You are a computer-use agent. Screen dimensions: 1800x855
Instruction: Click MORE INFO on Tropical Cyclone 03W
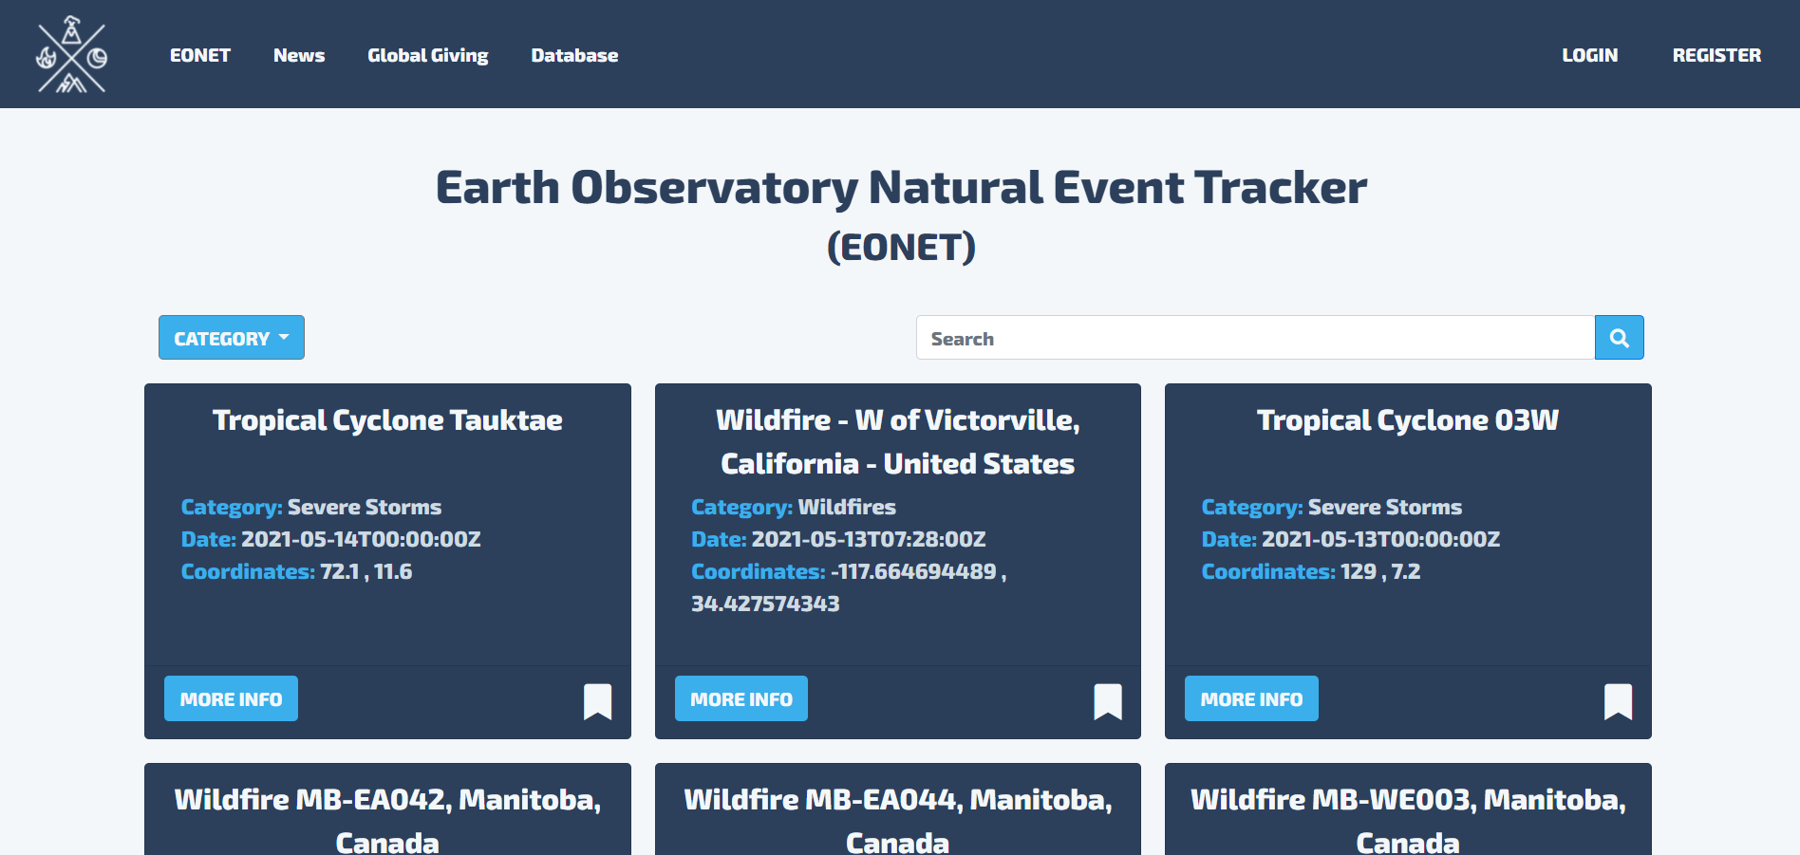tap(1250, 698)
